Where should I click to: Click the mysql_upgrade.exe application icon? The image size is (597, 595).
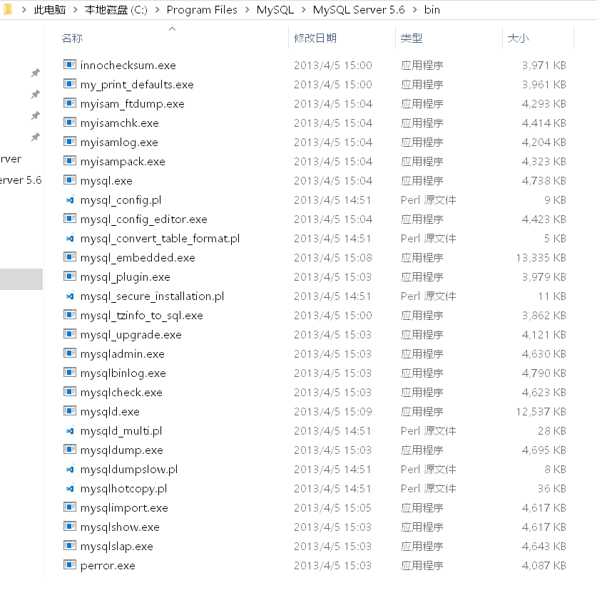pos(70,334)
